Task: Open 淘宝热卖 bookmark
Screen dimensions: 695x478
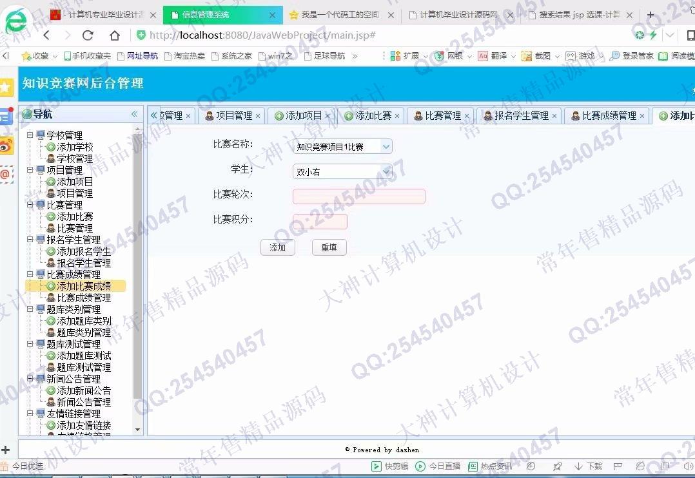Action: tap(185, 56)
